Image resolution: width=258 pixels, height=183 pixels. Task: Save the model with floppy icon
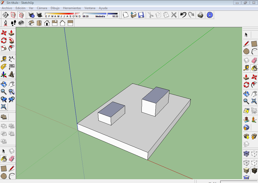click(141, 15)
